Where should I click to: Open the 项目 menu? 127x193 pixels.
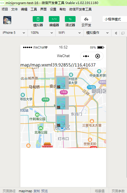click(x=5, y=9)
